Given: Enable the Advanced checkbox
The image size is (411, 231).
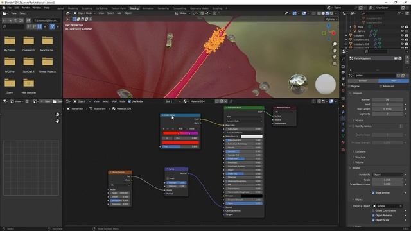Looking at the screenshot, I should (381, 86).
